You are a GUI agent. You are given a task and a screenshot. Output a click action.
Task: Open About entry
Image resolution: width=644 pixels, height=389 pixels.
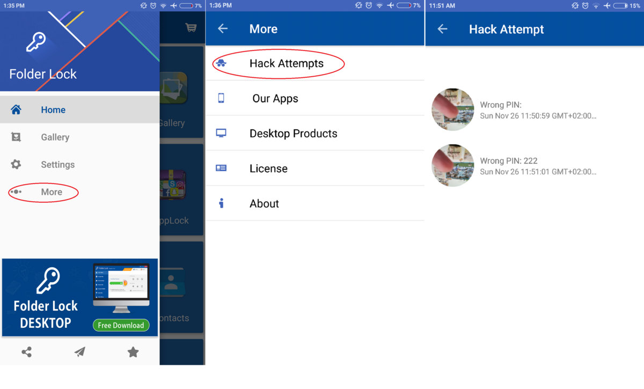tap(315, 203)
